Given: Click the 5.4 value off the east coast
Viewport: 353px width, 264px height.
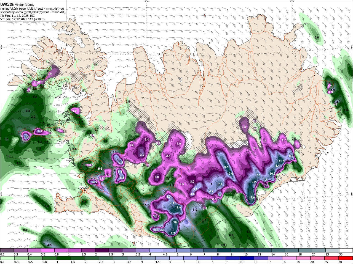Looking at the screenshot, I should [x=336, y=102].
